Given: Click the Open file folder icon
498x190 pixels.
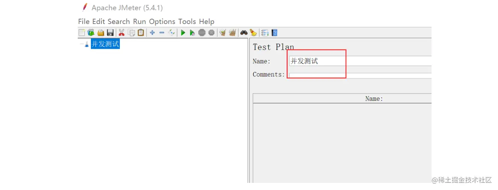Looking at the screenshot, I should [101, 33].
